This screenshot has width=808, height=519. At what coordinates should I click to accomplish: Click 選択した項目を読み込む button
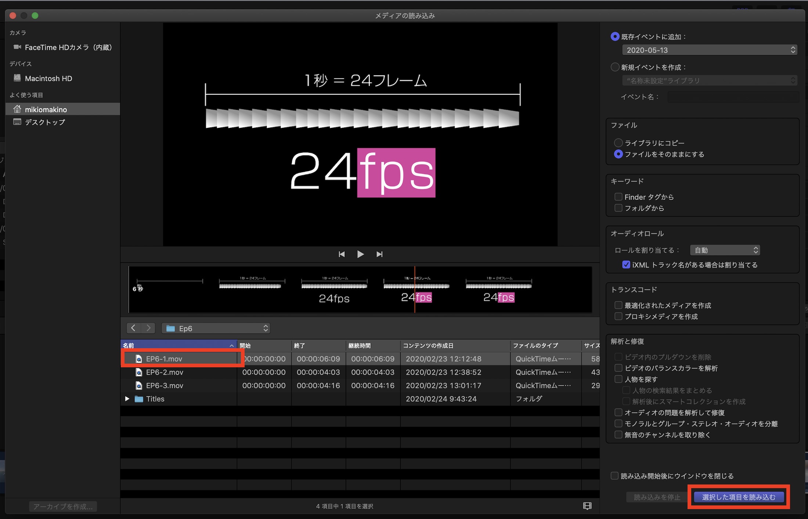pyautogui.click(x=739, y=497)
